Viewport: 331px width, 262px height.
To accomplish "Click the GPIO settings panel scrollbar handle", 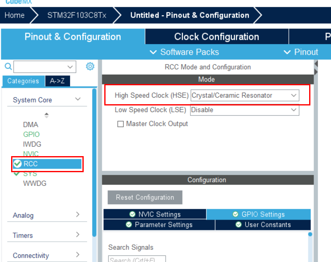I will pos(310,234).
